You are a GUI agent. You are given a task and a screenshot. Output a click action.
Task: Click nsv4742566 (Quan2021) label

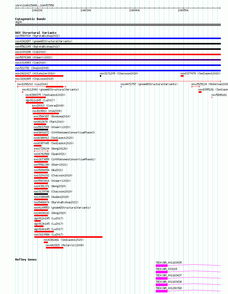pos(50,154)
